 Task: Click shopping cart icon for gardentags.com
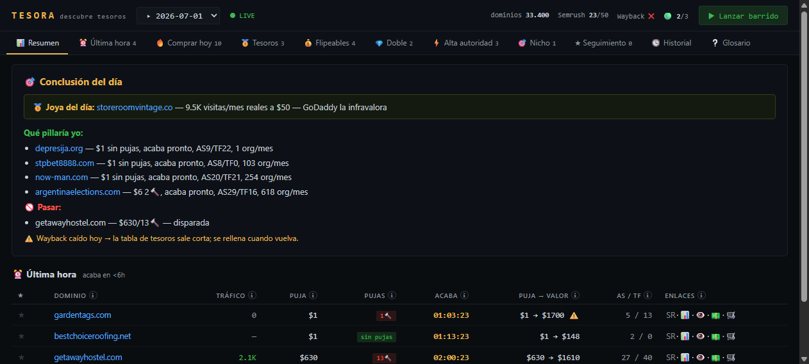click(x=731, y=315)
